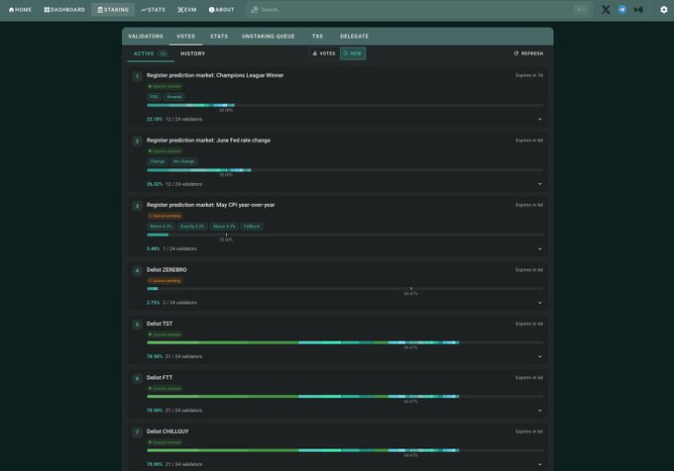This screenshot has height=471, width=674.
Task: Click Delist TST vote progress bar
Action: tap(345, 342)
